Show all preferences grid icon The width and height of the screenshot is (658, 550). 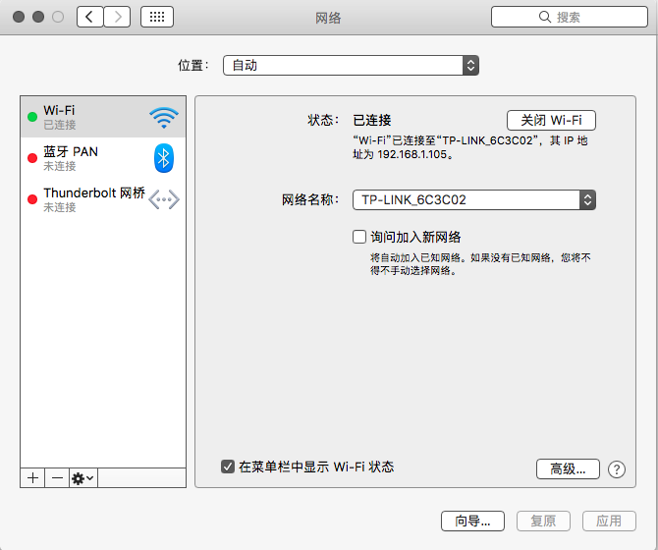pos(157,17)
